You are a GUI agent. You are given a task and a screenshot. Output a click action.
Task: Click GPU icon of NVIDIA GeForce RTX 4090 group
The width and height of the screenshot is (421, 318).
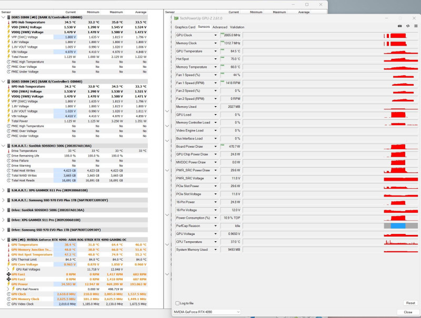point(8,240)
